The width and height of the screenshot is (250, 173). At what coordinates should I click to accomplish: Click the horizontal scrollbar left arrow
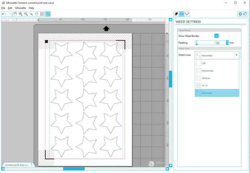click(x=3, y=169)
